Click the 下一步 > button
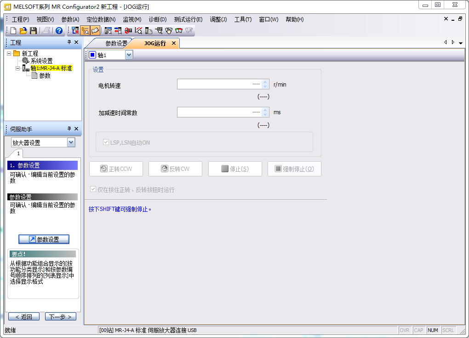This screenshot has width=469, height=338. click(x=61, y=317)
